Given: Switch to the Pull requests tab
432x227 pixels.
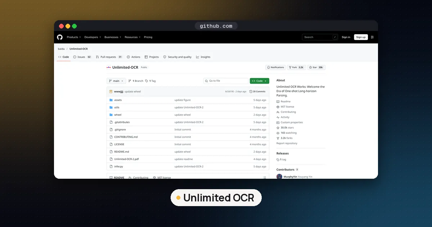Looking at the screenshot, I should 109,57.
